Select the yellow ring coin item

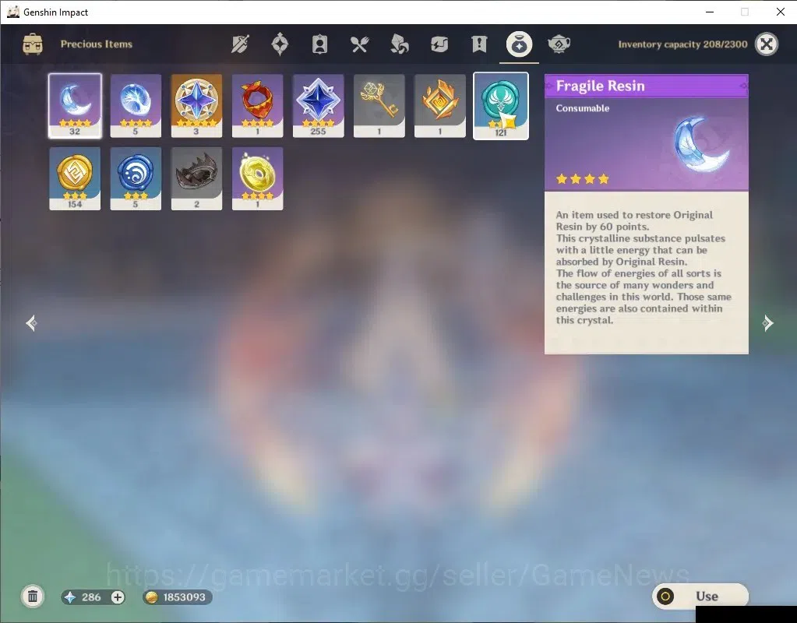257,178
